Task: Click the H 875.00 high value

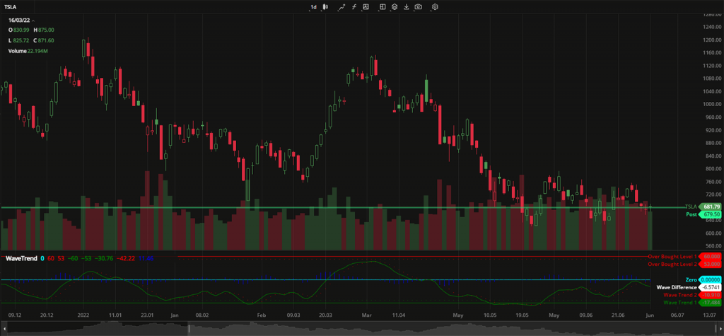Action: click(44, 30)
